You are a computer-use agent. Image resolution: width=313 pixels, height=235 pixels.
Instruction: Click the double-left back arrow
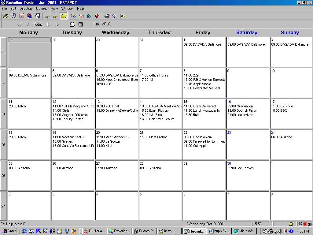coord(20,24)
